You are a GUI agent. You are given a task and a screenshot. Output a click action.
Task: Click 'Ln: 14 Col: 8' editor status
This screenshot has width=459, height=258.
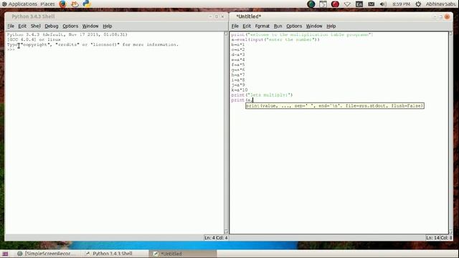click(439, 238)
